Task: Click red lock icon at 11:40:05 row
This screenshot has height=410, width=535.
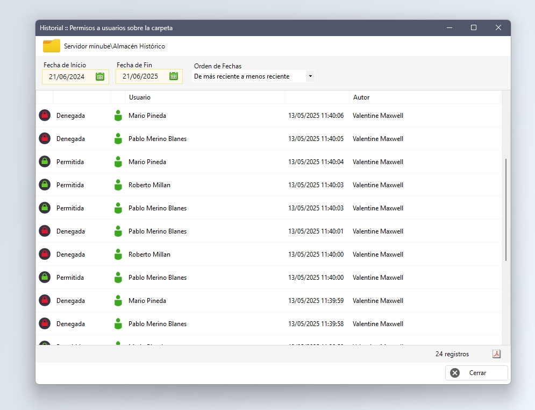Action: point(45,139)
